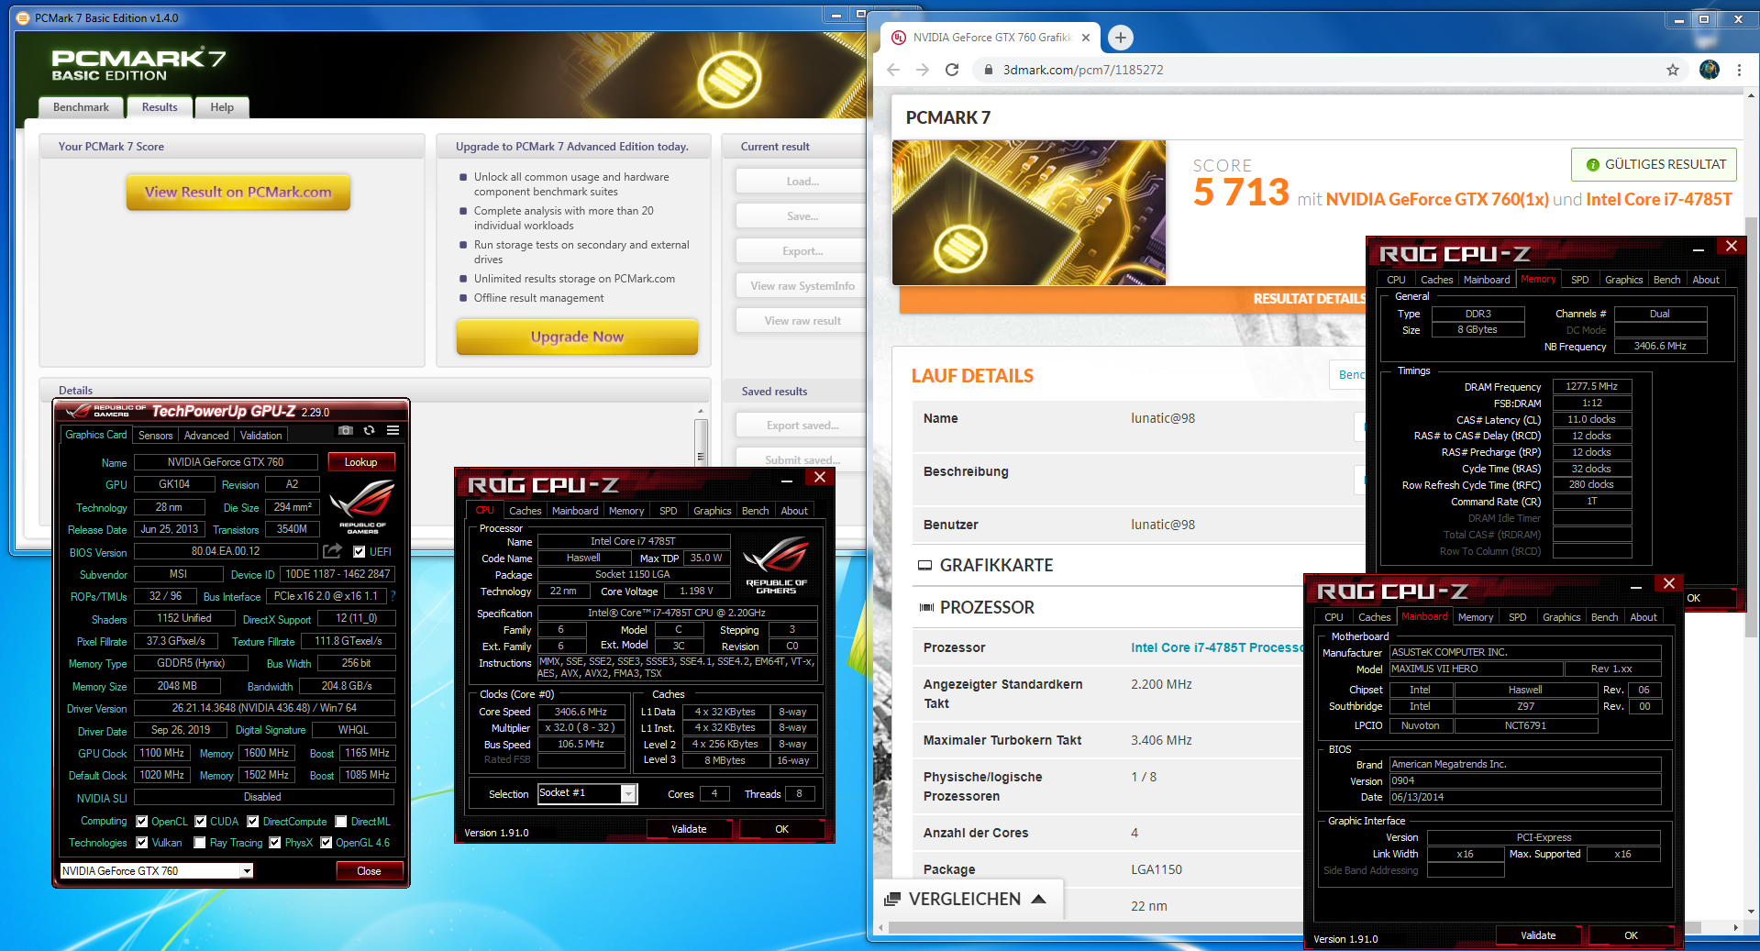Screen dimensions: 1760x951
Task: Toggle the OpenGL 4.6 checkbox
Action: [x=327, y=843]
